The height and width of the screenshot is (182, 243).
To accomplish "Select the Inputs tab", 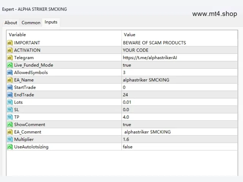I will (x=51, y=22).
